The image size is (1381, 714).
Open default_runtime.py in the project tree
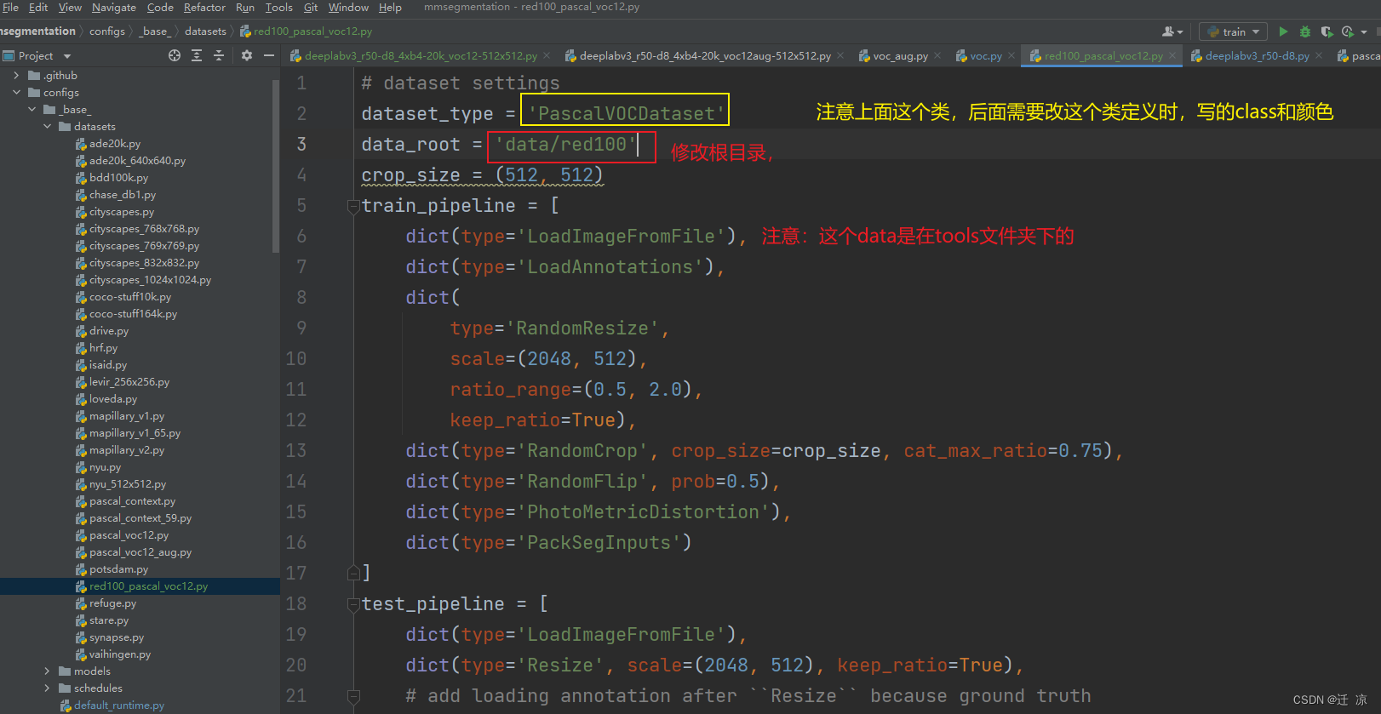(118, 705)
